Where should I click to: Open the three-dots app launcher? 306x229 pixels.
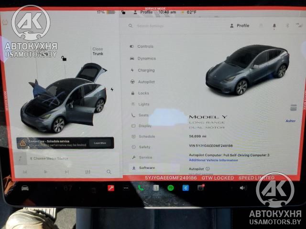(126, 188)
